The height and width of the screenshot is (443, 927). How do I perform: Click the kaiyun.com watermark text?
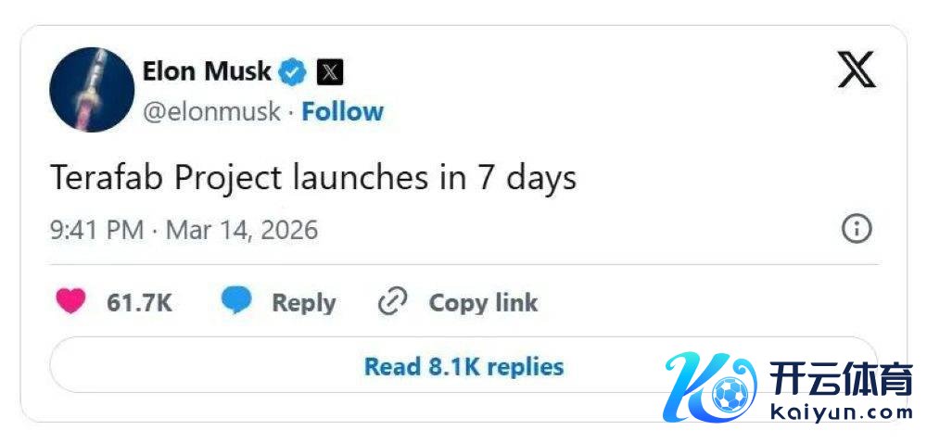(x=842, y=412)
